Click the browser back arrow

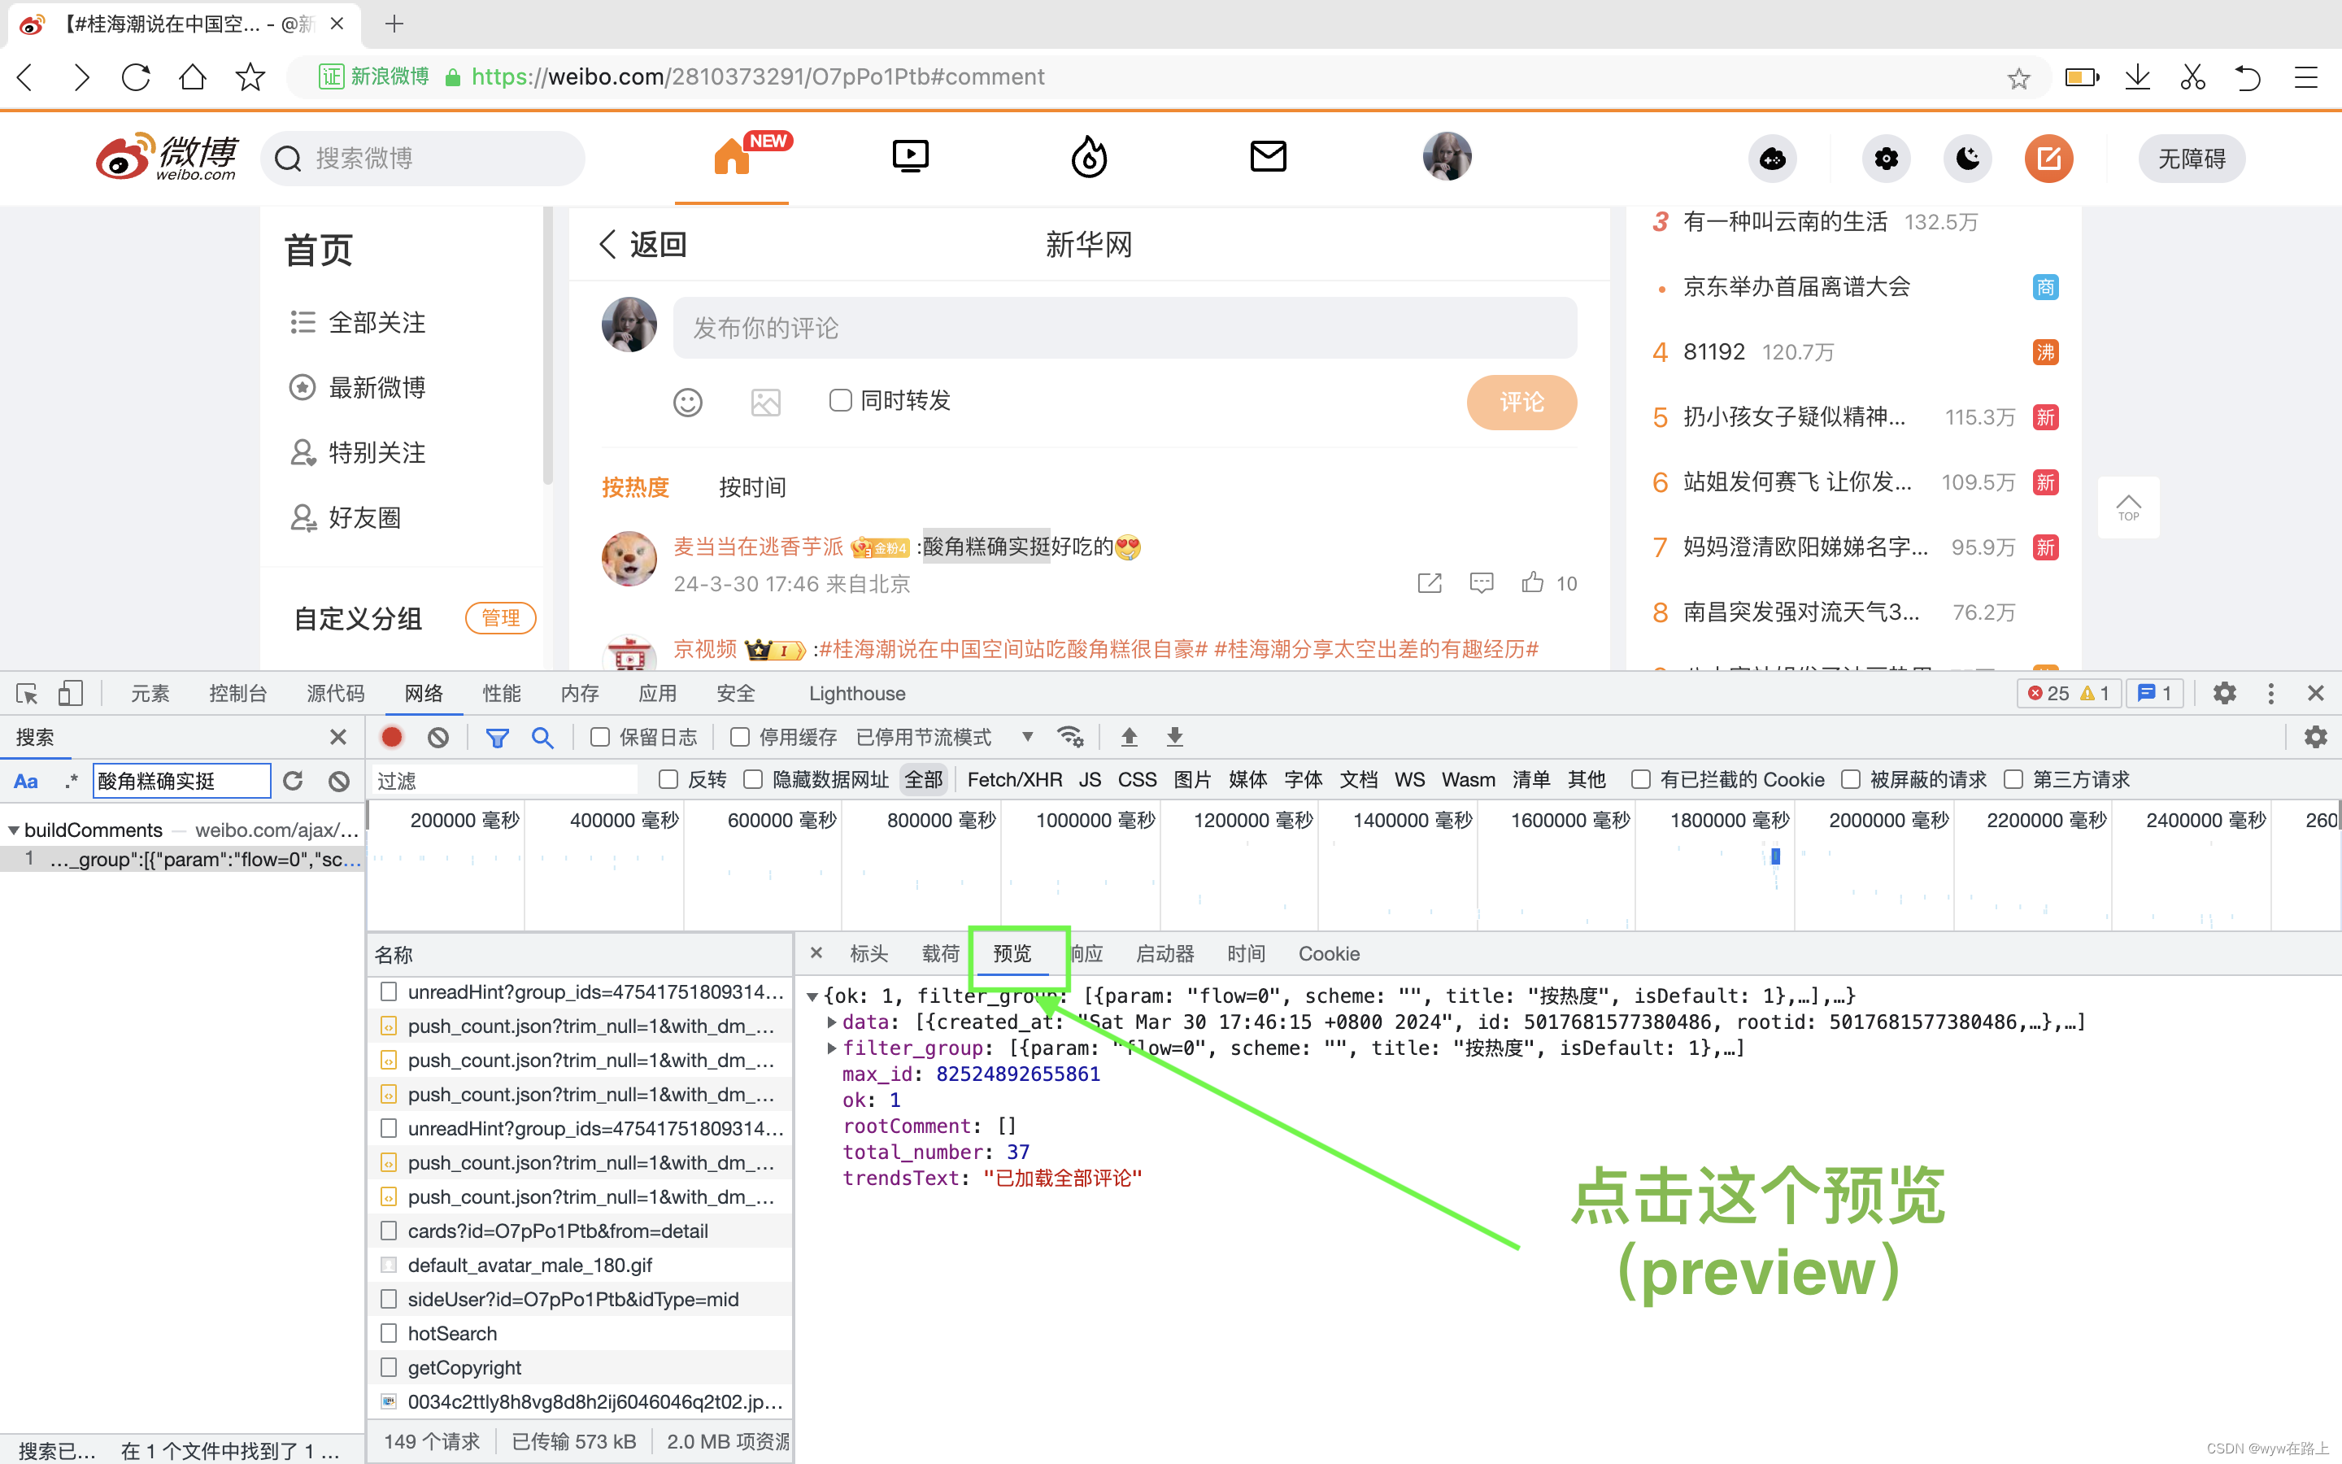(27, 76)
